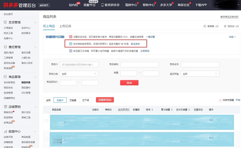
Task: Click the 低库存提醒 bell icon
Action: pos(220,100)
